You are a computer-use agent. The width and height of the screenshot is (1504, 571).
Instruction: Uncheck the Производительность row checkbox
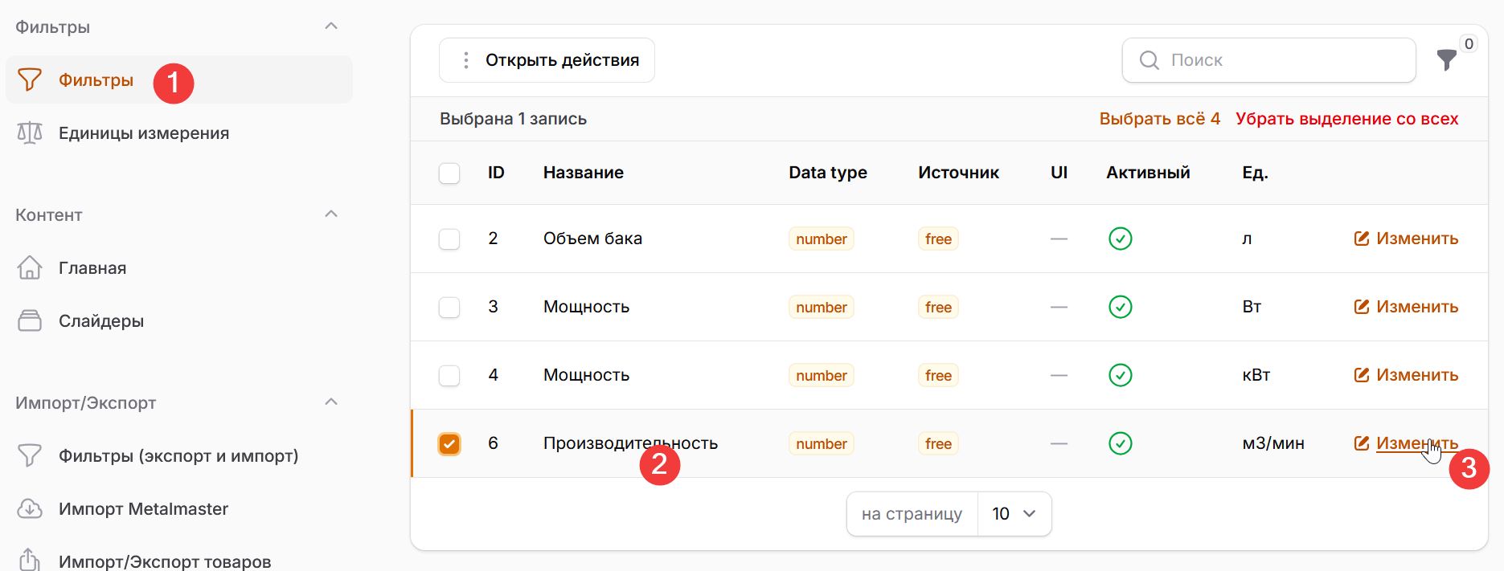(449, 443)
